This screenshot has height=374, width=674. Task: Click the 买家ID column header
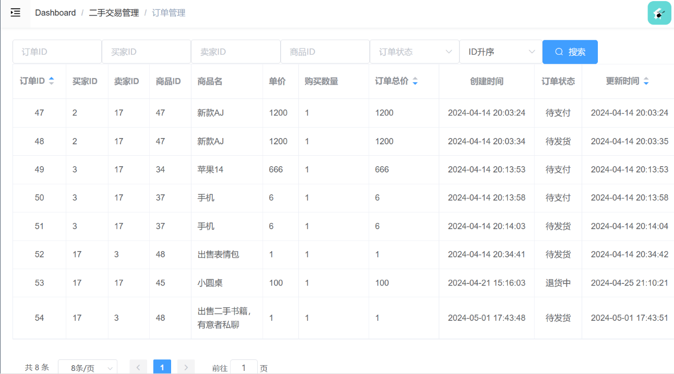click(85, 81)
